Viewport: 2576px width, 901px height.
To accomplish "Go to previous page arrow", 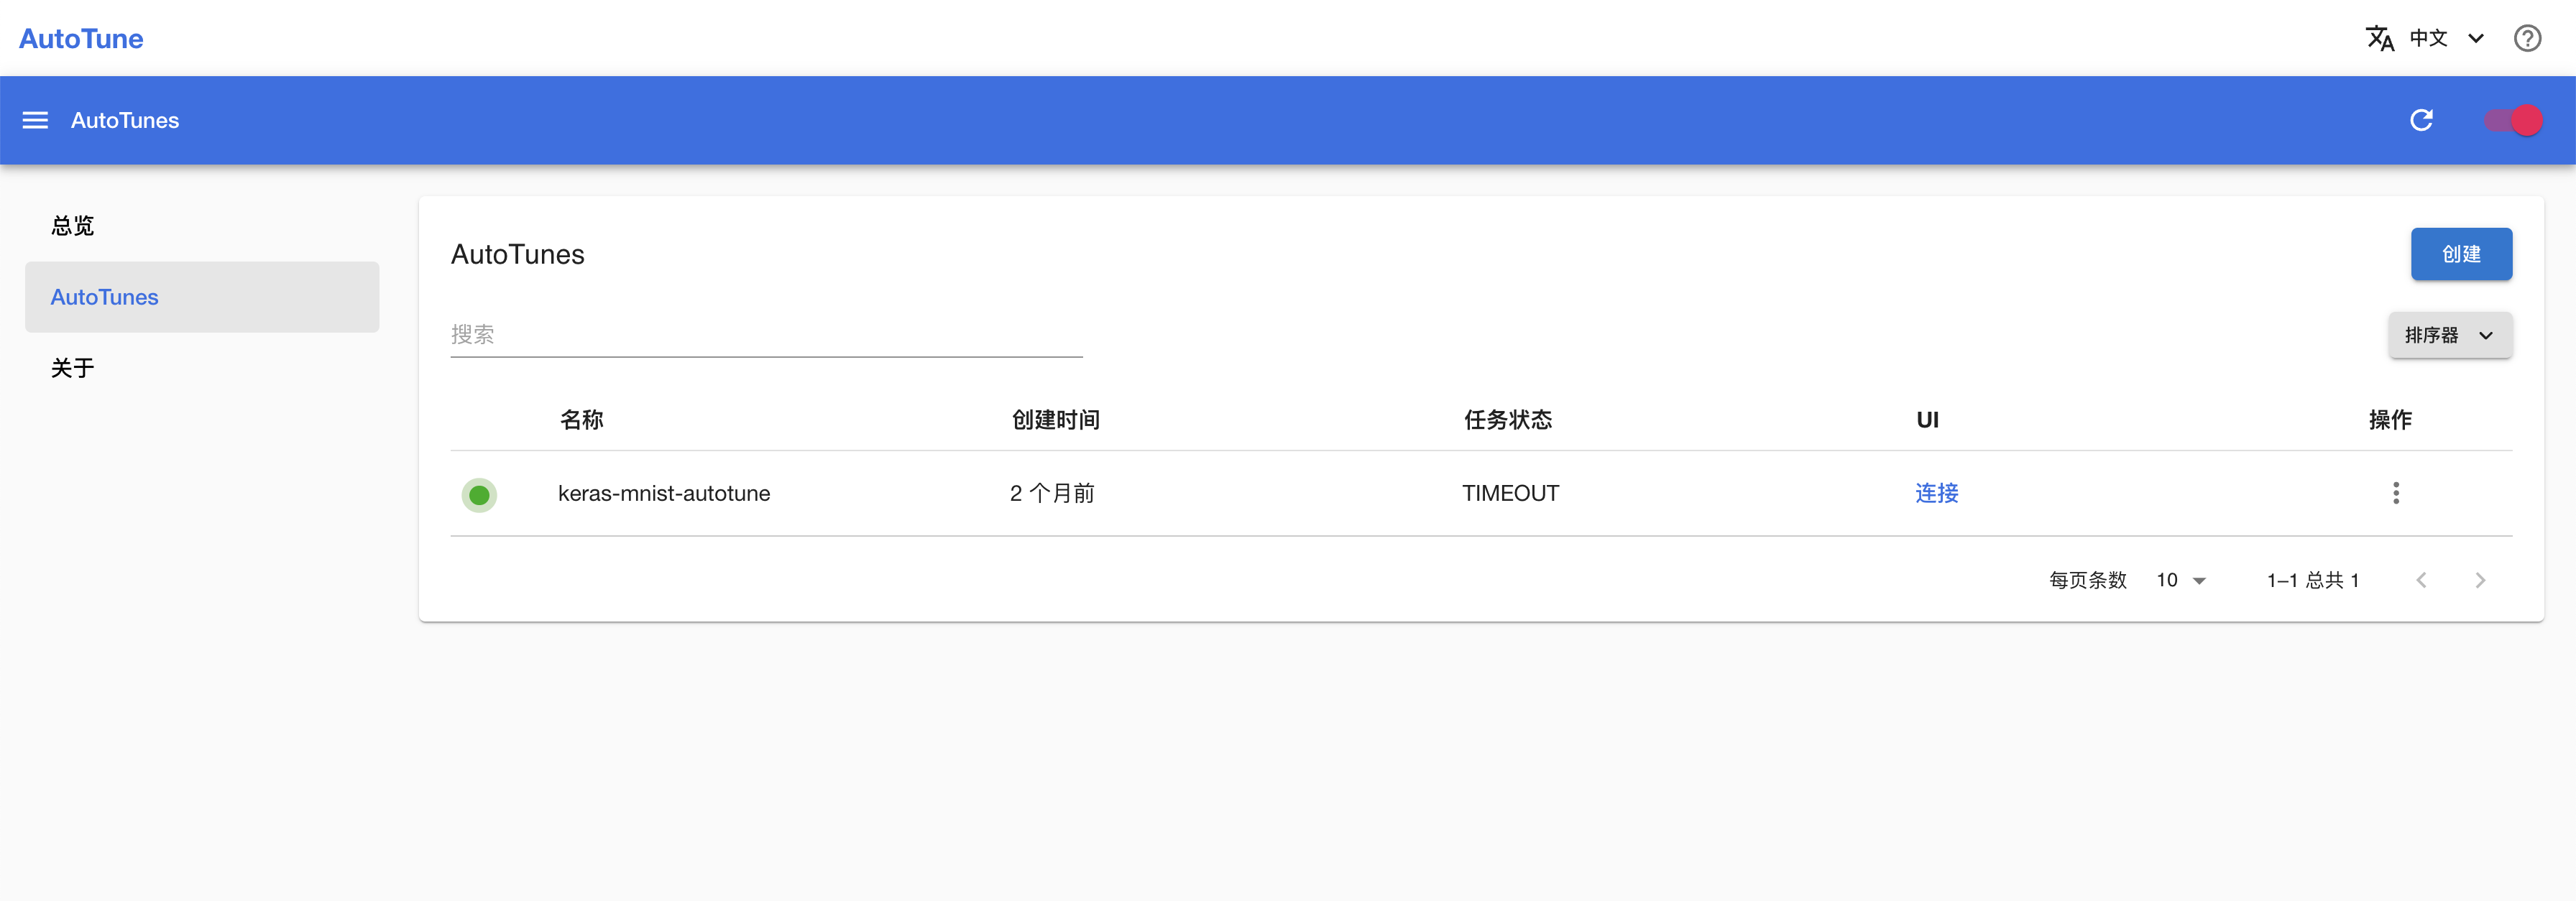I will pyautogui.click(x=2421, y=580).
